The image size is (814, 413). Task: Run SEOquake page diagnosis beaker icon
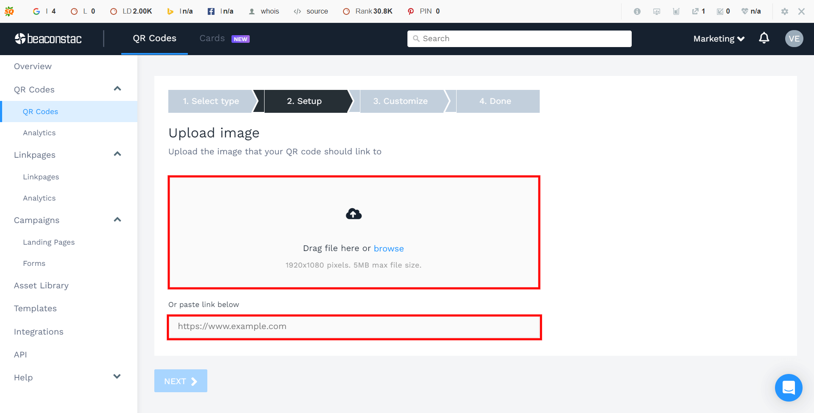[676, 11]
